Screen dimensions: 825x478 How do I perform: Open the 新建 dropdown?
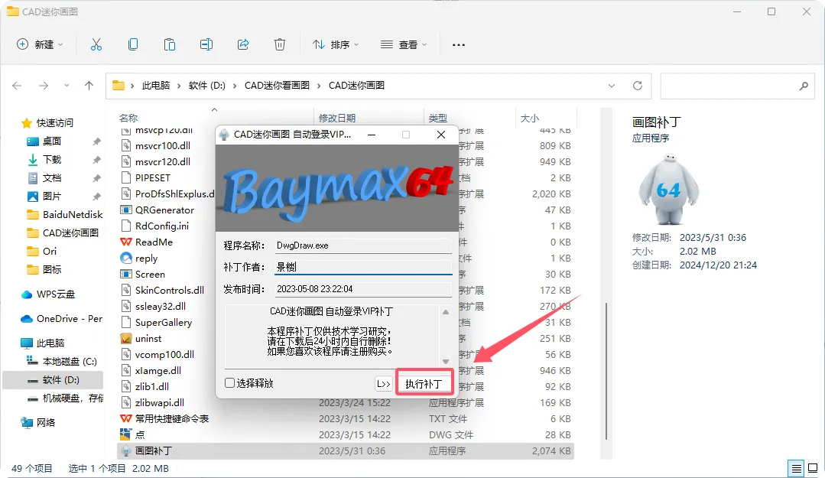(x=40, y=45)
